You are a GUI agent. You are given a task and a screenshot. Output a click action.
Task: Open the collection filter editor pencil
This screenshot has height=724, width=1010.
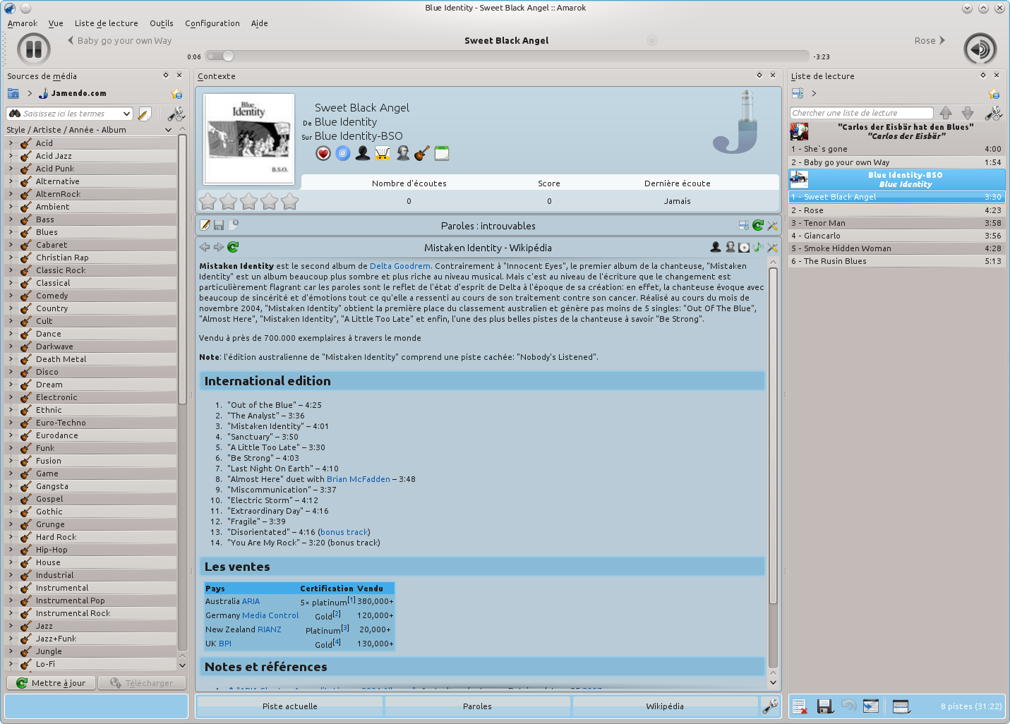tap(145, 114)
